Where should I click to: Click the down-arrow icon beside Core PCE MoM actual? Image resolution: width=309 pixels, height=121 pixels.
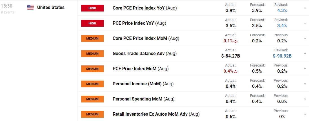(236, 41)
